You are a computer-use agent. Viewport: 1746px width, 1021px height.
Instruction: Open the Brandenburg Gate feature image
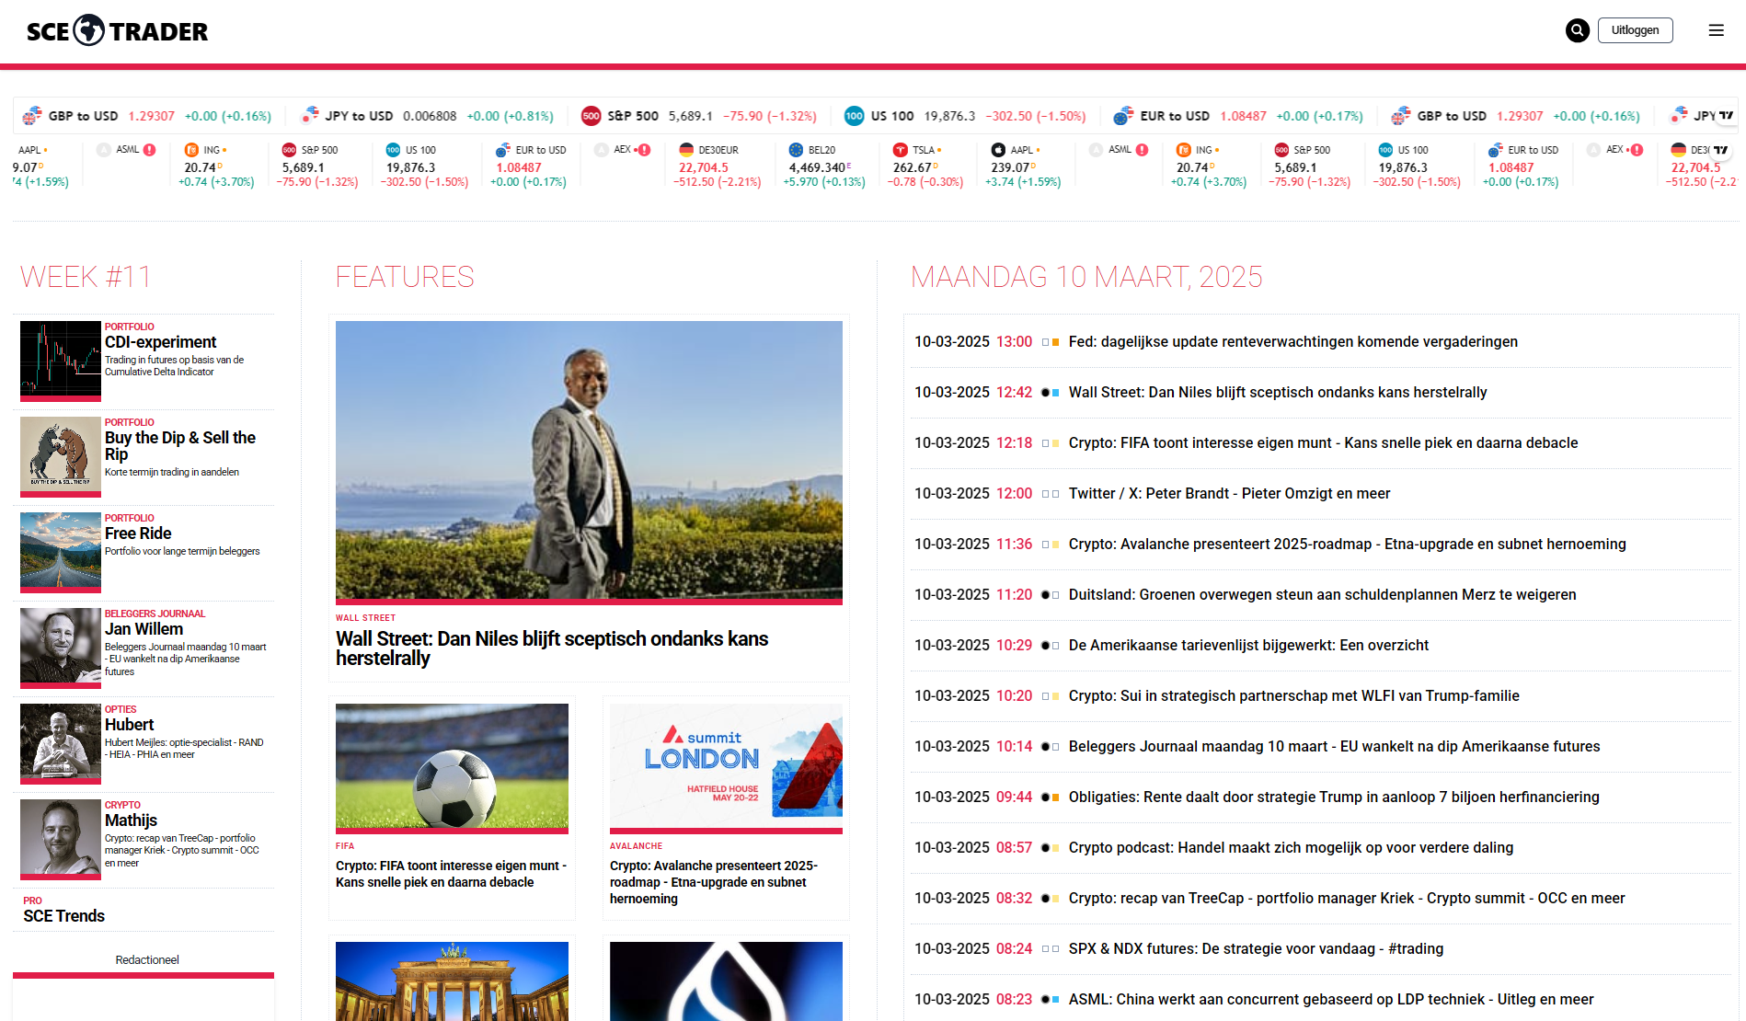click(x=452, y=981)
